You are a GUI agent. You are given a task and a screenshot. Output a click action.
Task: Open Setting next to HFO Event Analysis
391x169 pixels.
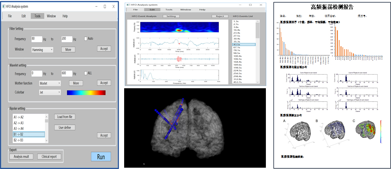coord(171,16)
